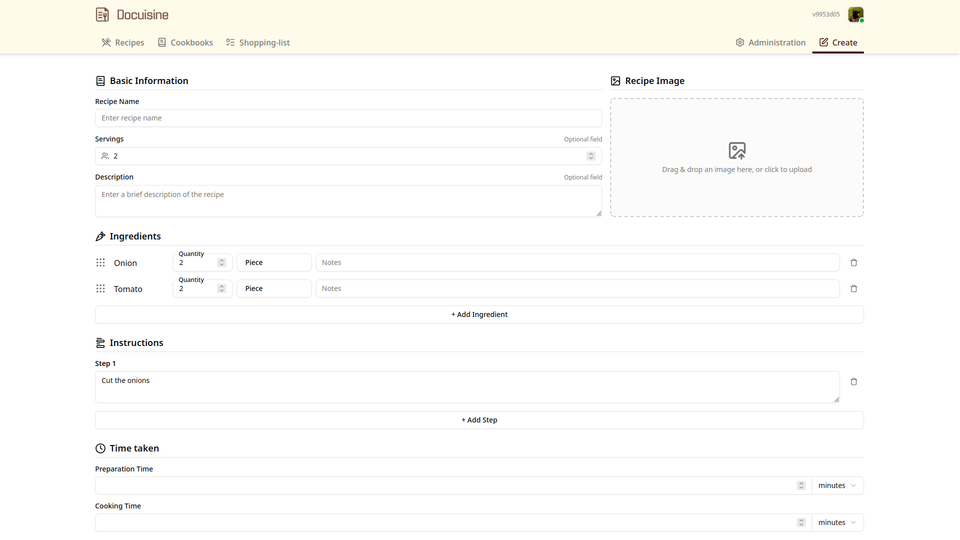Image resolution: width=960 pixels, height=540 pixels.
Task: Click the Docuisine logo icon
Action: [102, 14]
